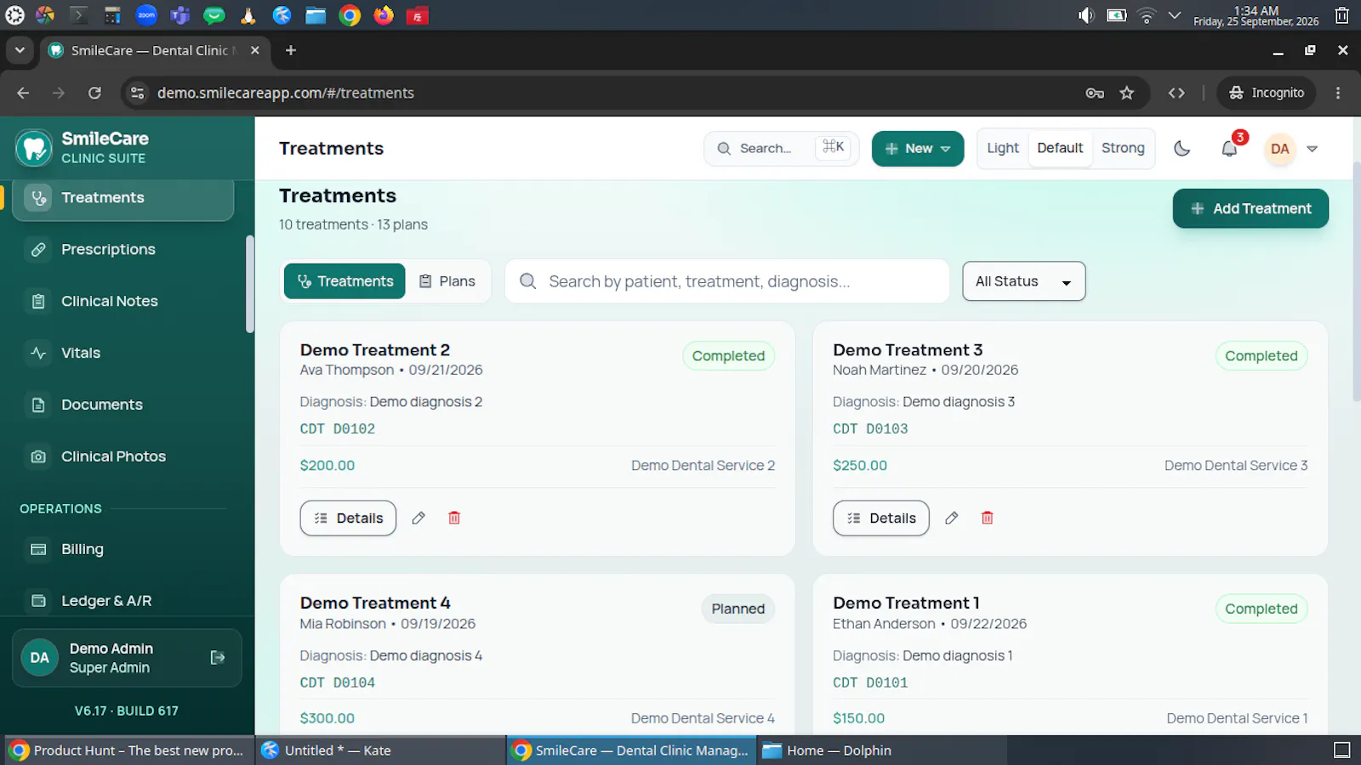This screenshot has width=1361, height=765.
Task: Expand system tray chevron in top panel
Action: 1175,15
